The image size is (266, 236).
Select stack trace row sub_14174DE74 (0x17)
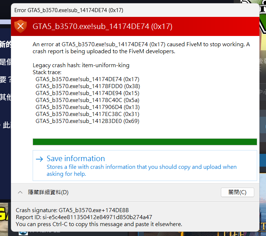(x=87, y=79)
